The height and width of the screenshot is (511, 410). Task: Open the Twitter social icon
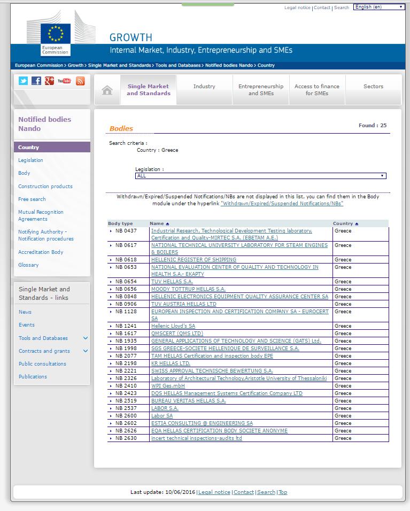pyautogui.click(x=23, y=81)
